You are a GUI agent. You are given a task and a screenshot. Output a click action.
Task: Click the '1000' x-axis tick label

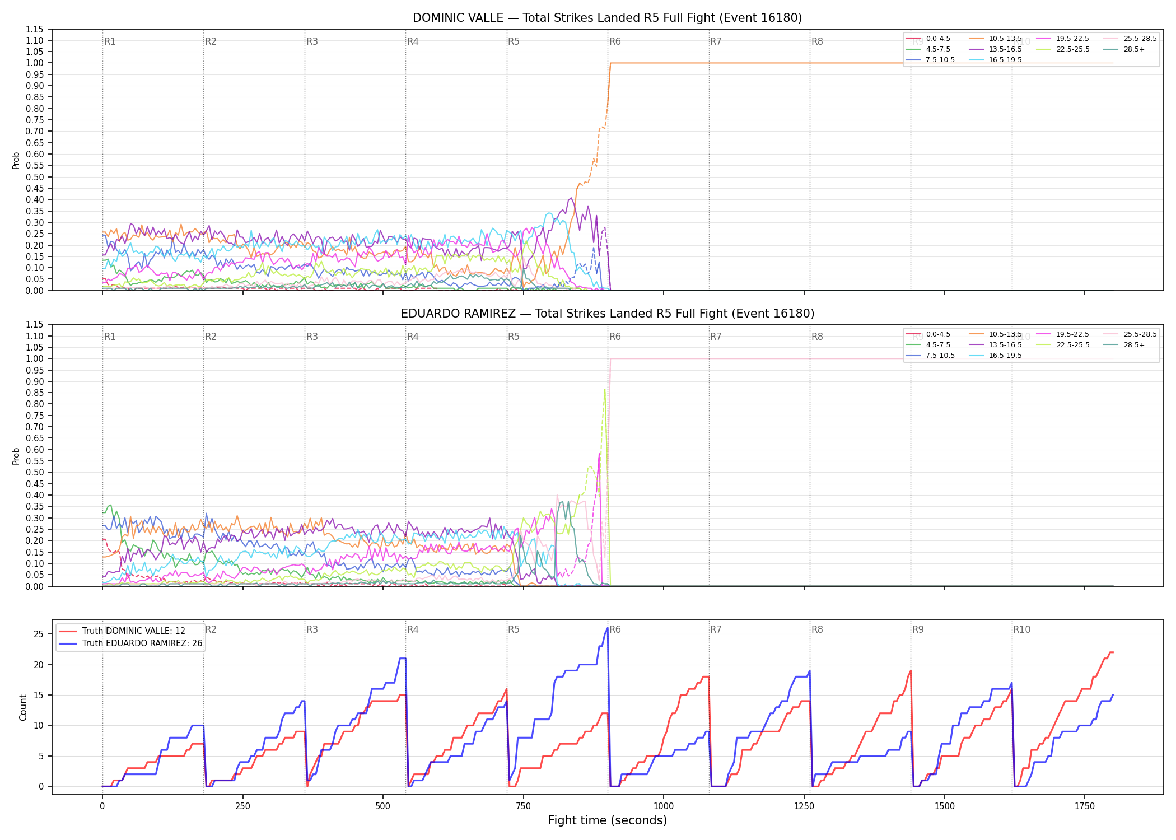pyautogui.click(x=664, y=806)
